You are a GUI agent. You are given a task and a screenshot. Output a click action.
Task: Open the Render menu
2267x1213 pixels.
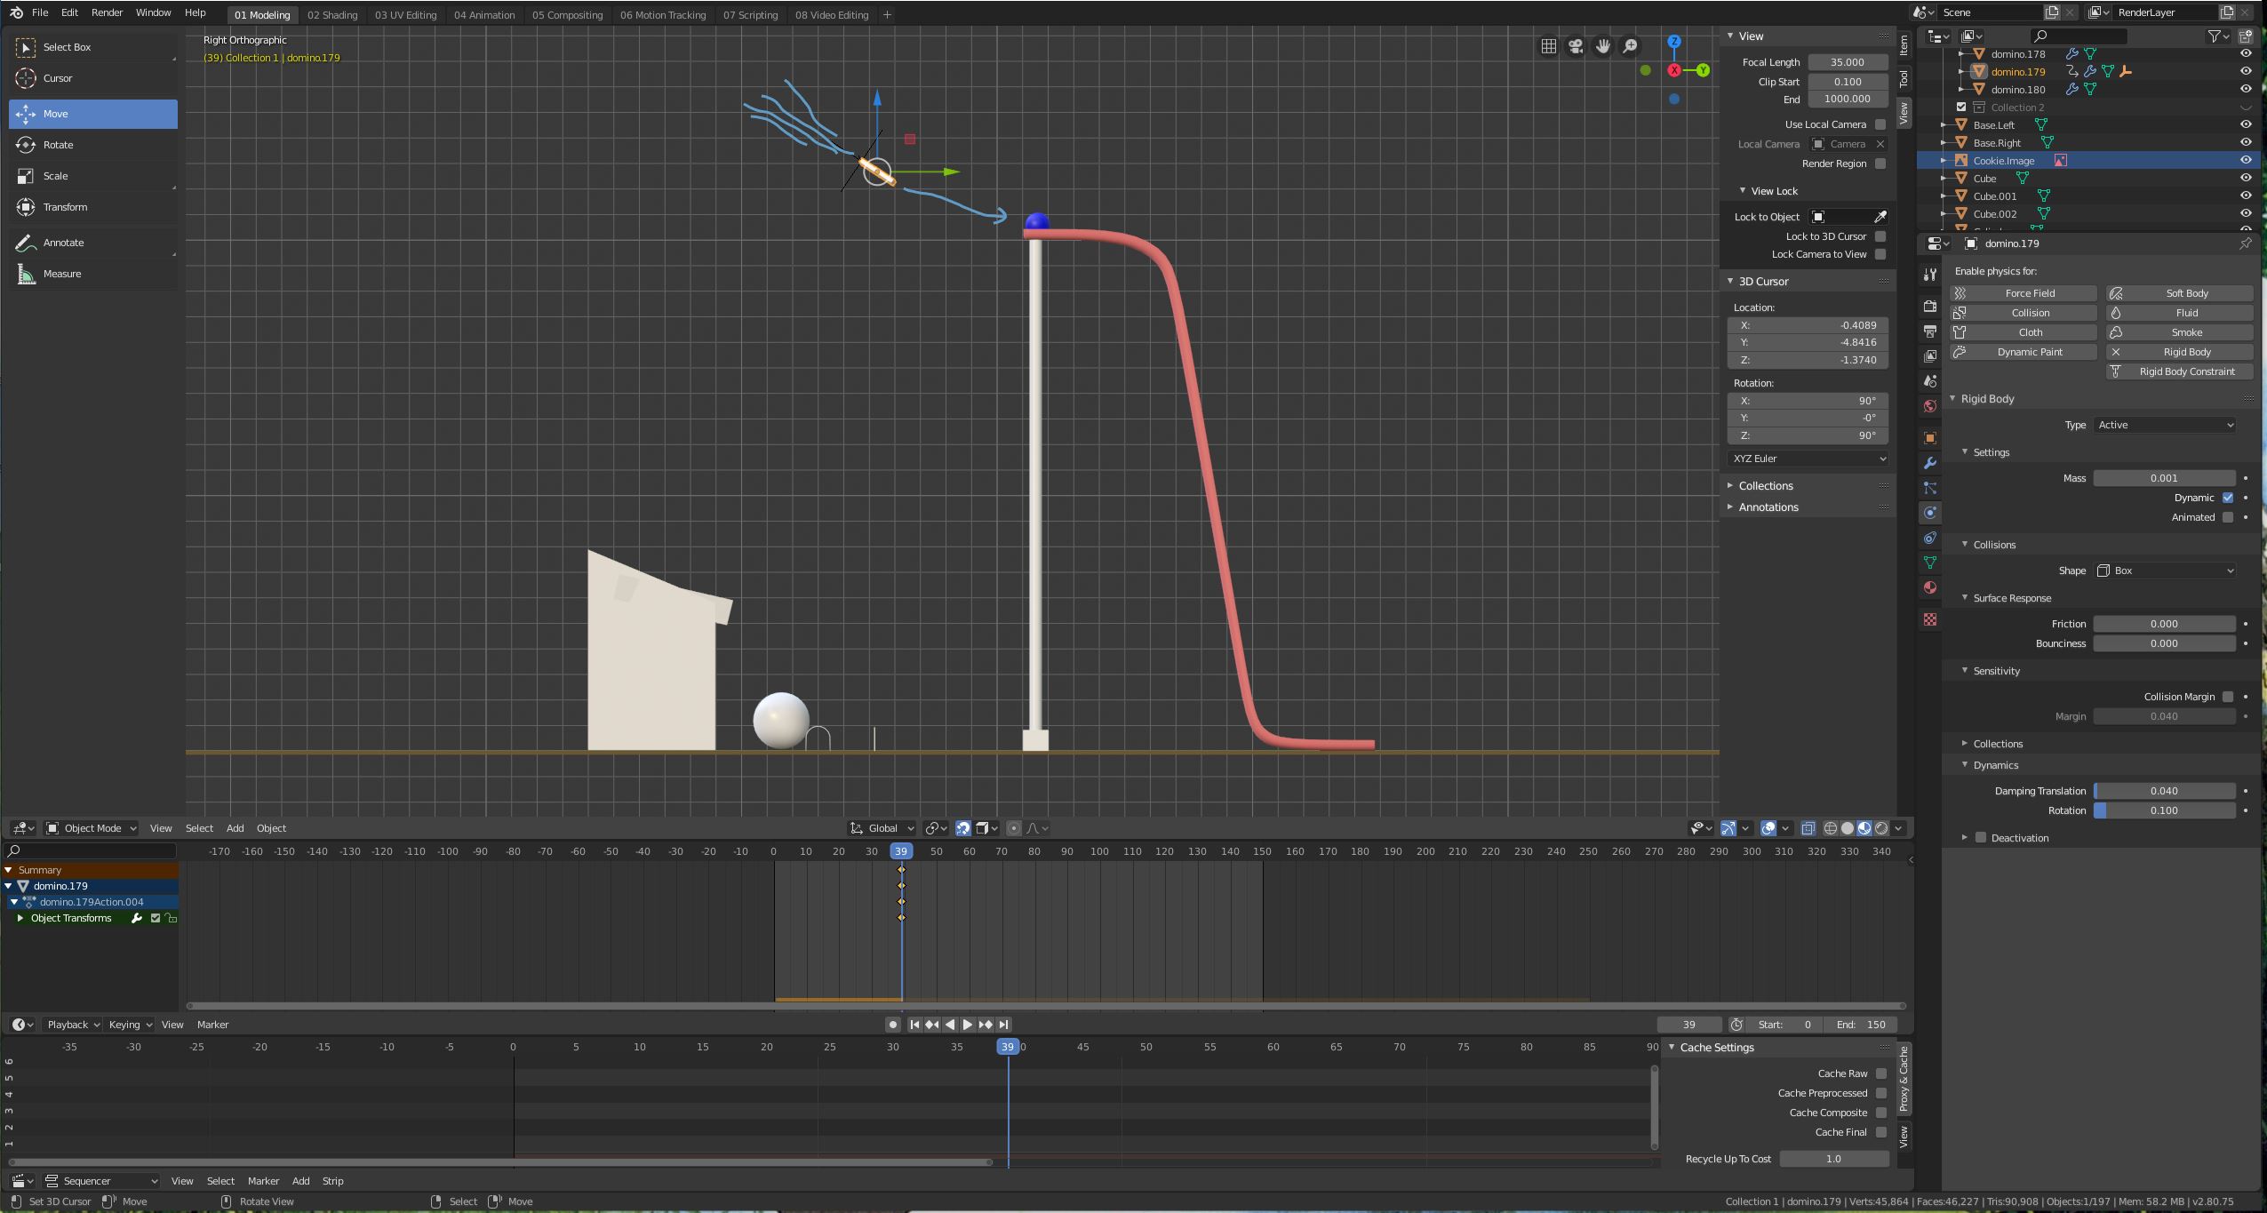coord(107,12)
